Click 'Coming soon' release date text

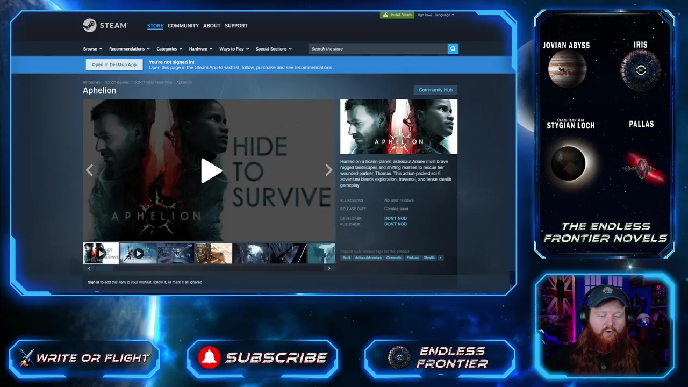[x=396, y=209]
